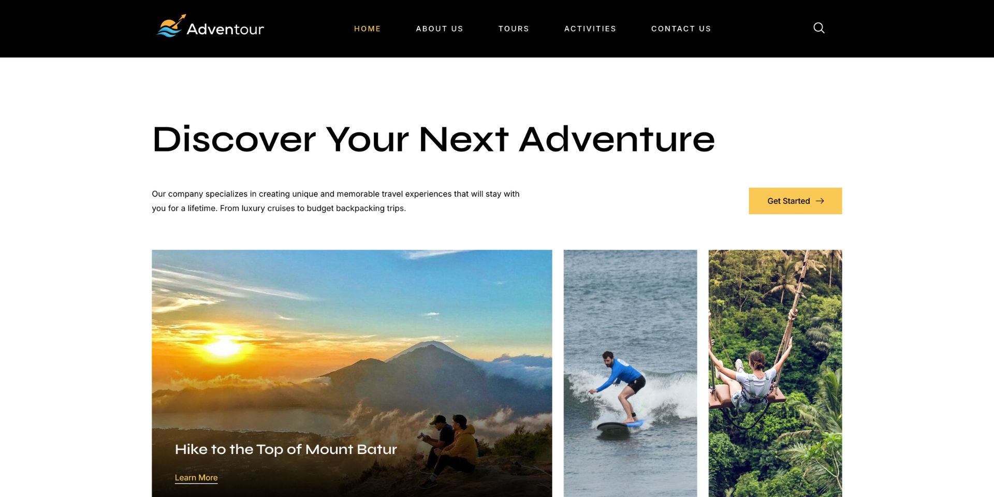Follow the Learn More link
Screen dimensions: 994x497
196,478
